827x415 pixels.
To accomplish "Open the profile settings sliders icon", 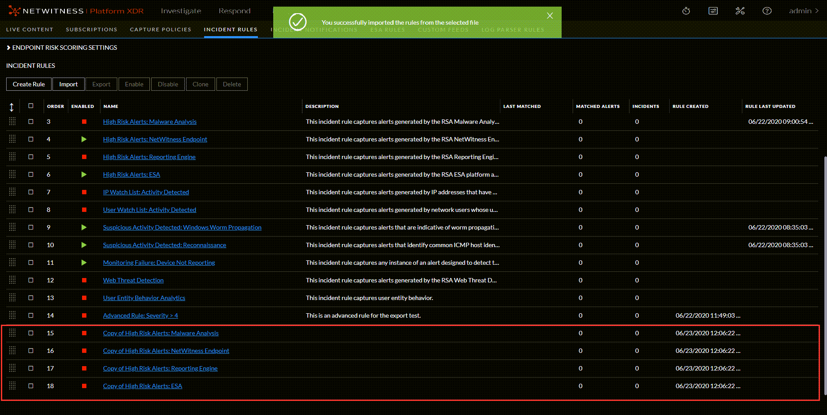I will click(713, 11).
